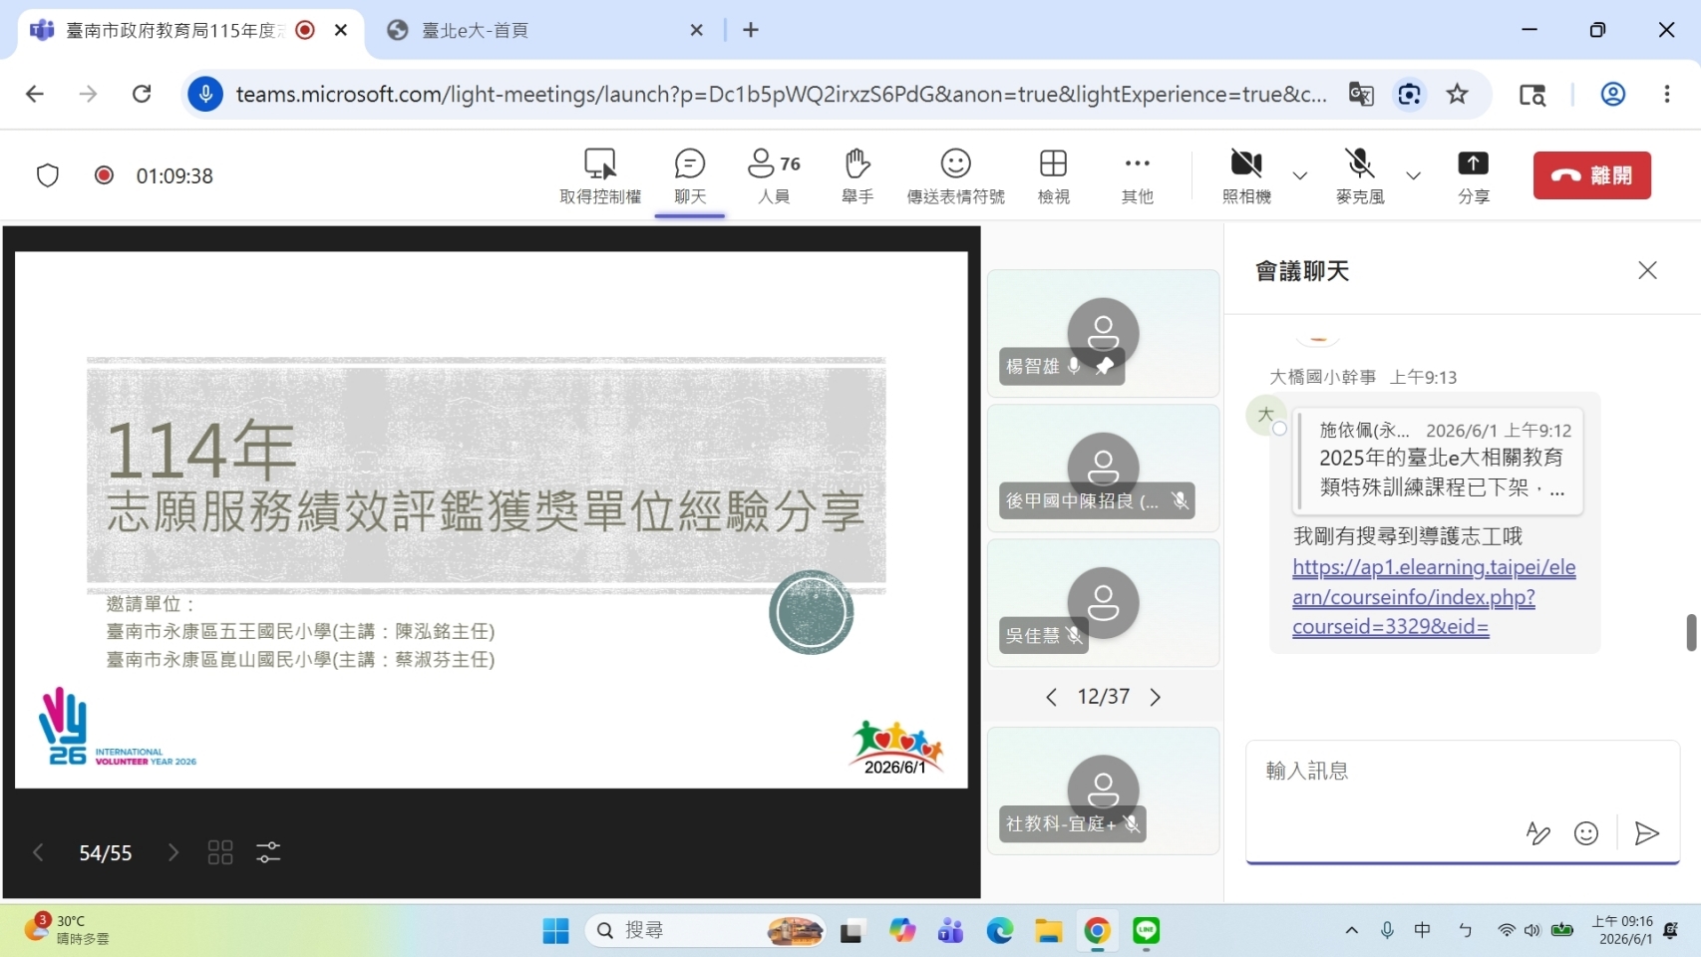Click the Google Lens search icon
This screenshot has width=1701, height=957.
click(x=1409, y=94)
